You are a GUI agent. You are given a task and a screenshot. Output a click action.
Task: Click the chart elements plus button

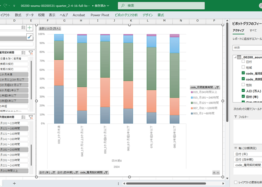pos(29,27)
